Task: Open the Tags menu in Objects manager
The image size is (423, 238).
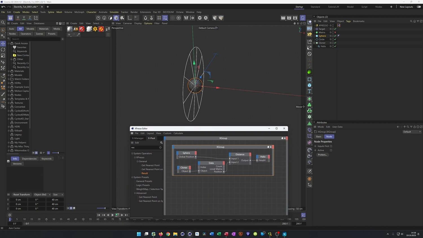Action: [348, 21]
